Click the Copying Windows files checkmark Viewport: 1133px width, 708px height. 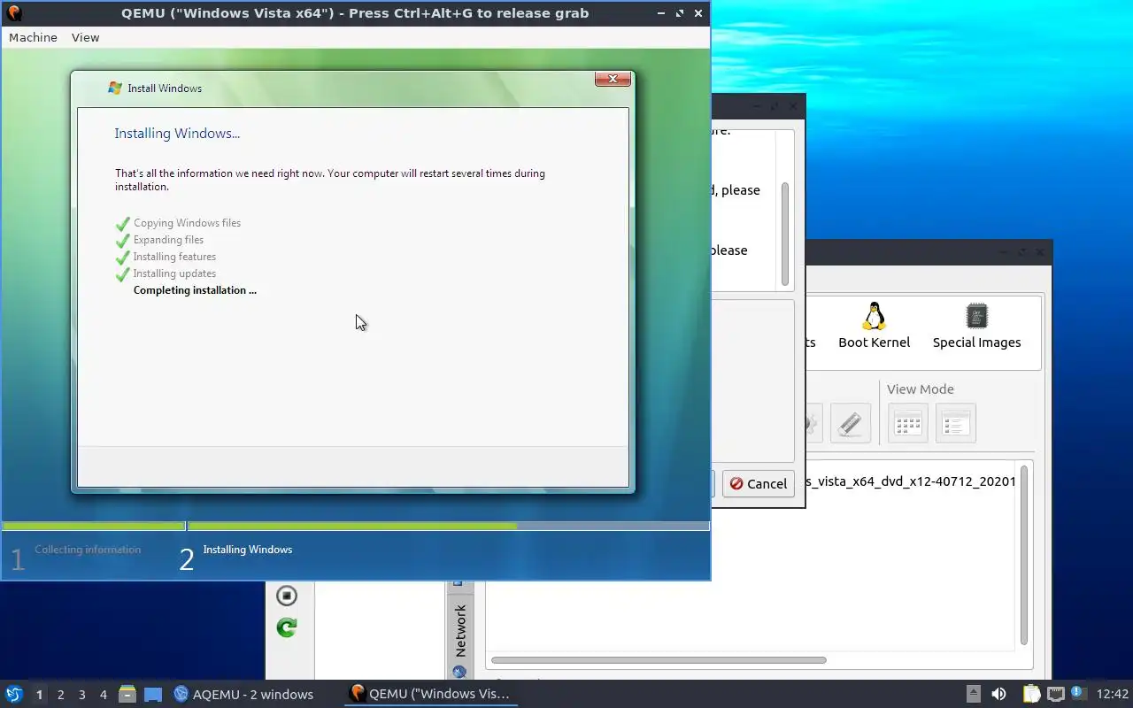pos(123,224)
